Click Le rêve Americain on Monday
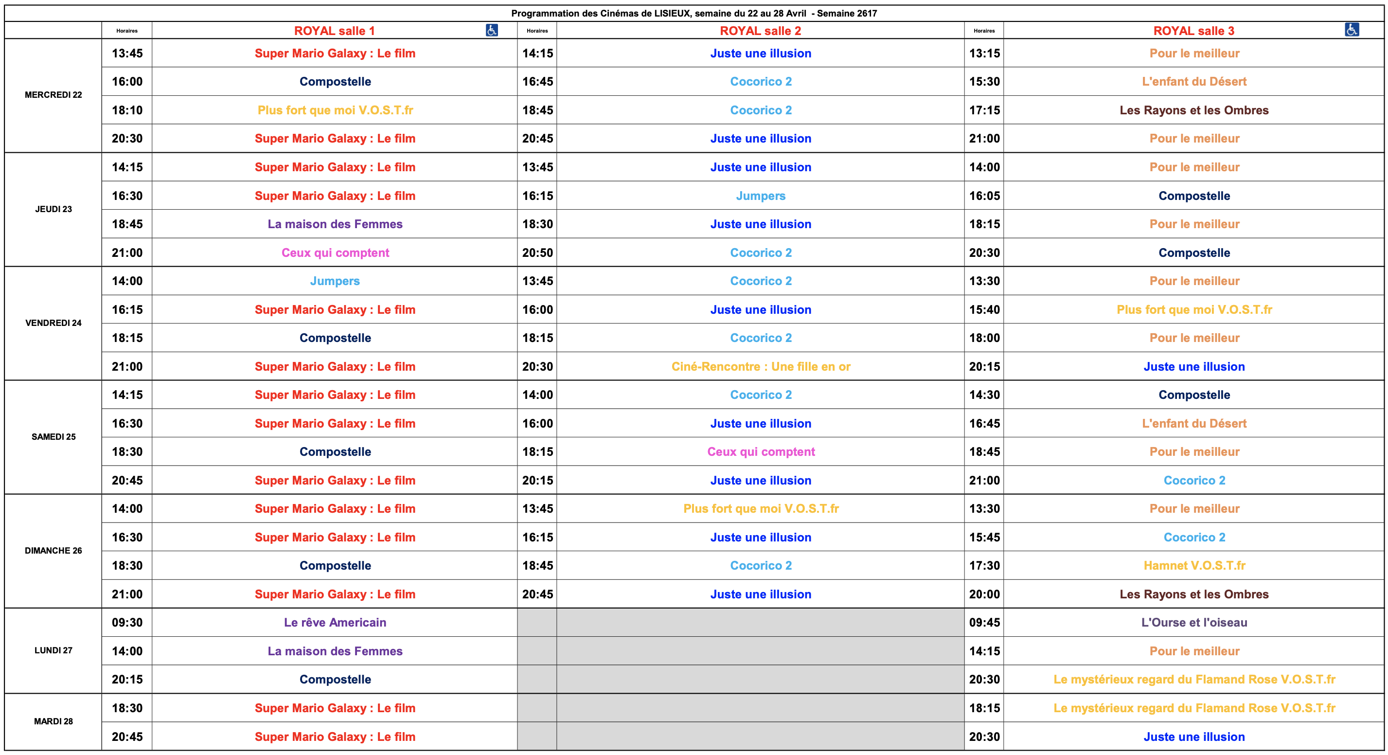The height and width of the screenshot is (755, 1388). 335,622
